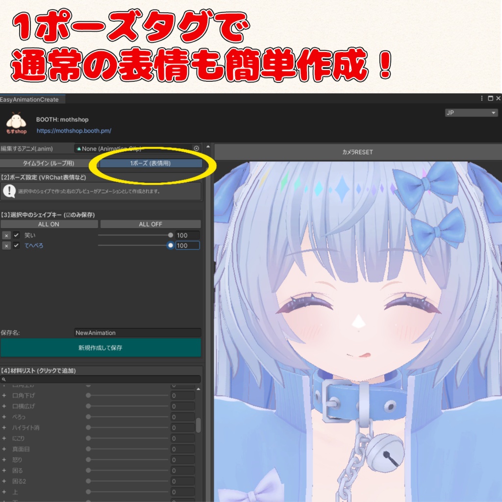Screen dimensions: 502x502
Task: Click the 【3】選択中のシェイプキー header text
Action: click(48, 215)
